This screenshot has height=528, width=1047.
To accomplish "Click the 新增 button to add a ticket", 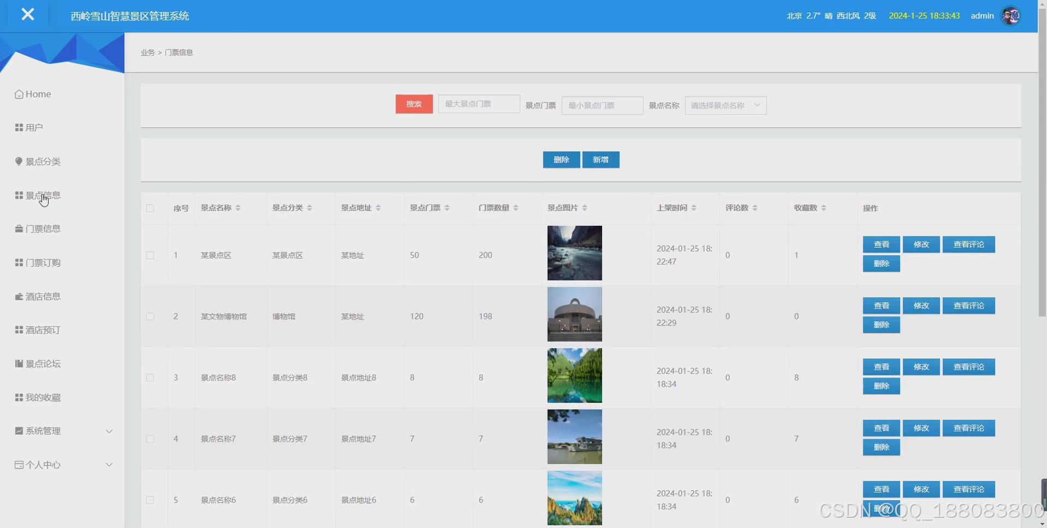I will coord(600,159).
